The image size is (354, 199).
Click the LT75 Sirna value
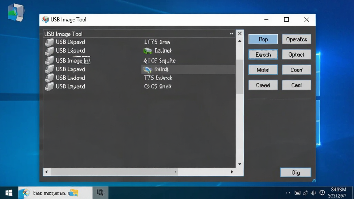click(157, 42)
